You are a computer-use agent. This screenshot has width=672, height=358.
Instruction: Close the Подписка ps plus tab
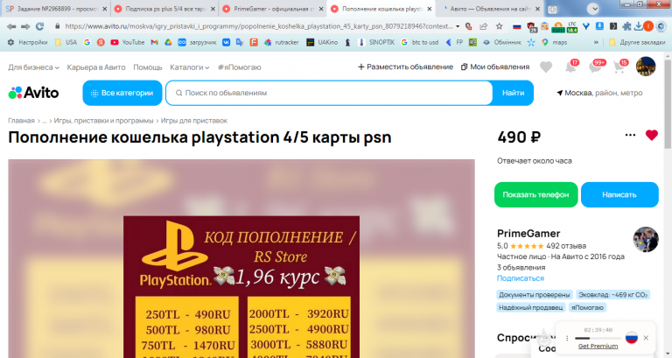213,9
